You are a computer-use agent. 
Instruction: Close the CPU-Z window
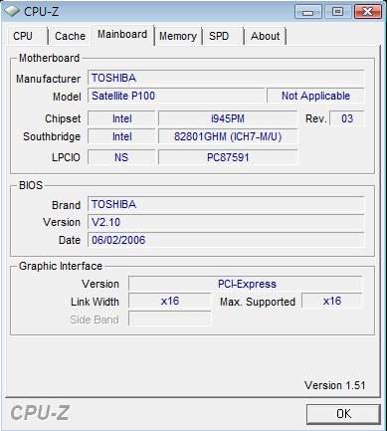coord(367,12)
